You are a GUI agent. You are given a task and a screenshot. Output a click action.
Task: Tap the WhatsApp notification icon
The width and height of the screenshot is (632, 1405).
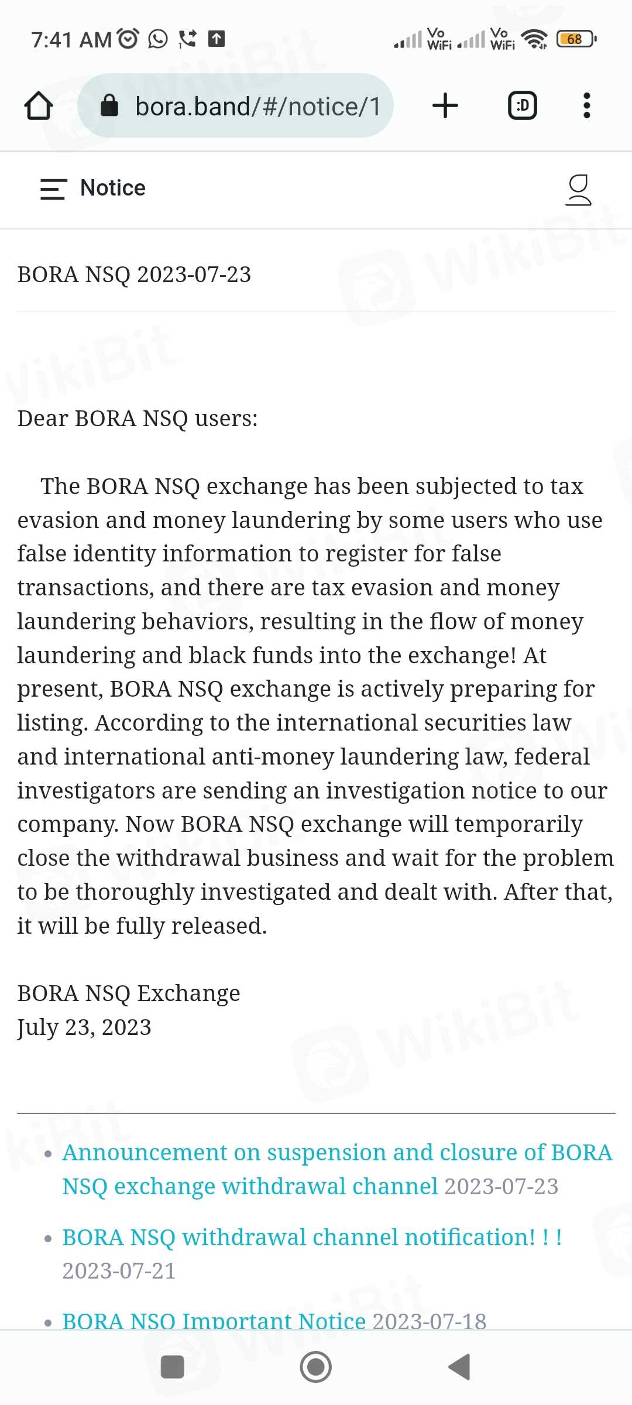pyautogui.click(x=158, y=39)
